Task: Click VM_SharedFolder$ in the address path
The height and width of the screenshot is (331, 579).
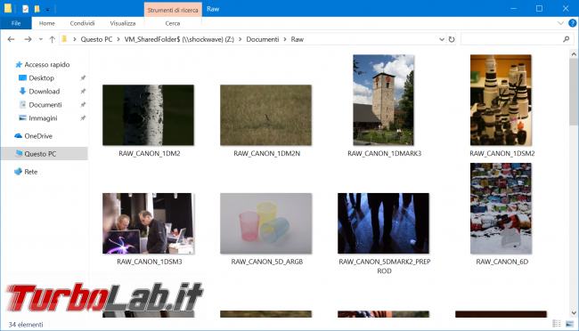Action: [179, 39]
